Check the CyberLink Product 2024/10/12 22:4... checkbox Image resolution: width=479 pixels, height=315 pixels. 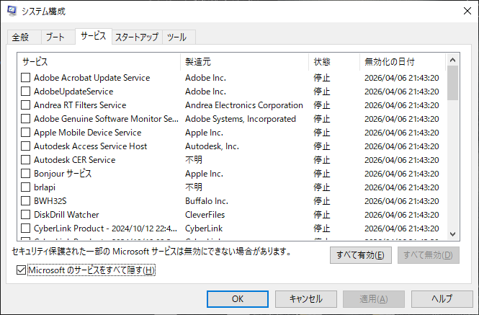click(26, 229)
